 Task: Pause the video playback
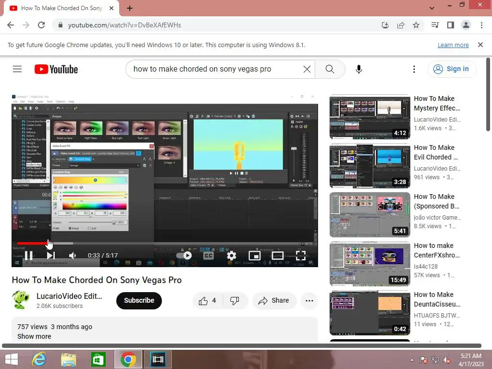28,256
